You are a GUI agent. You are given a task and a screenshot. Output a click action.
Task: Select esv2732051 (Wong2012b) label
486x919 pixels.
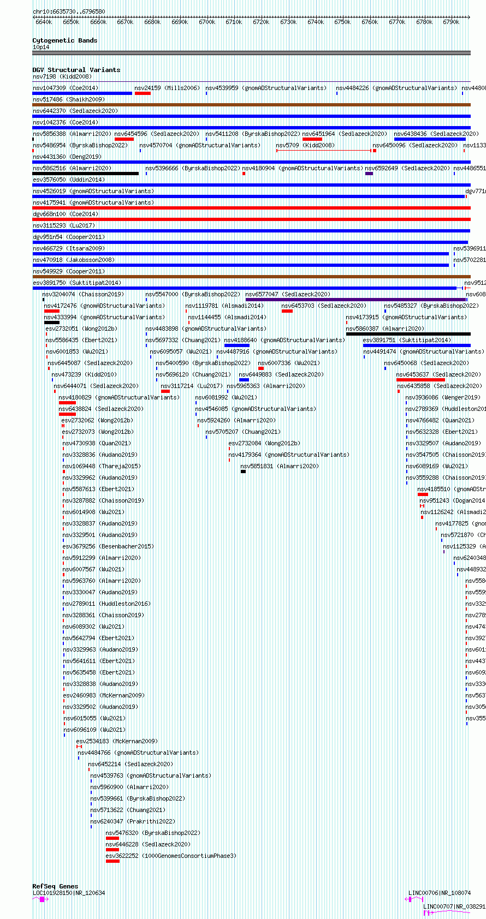coord(81,329)
